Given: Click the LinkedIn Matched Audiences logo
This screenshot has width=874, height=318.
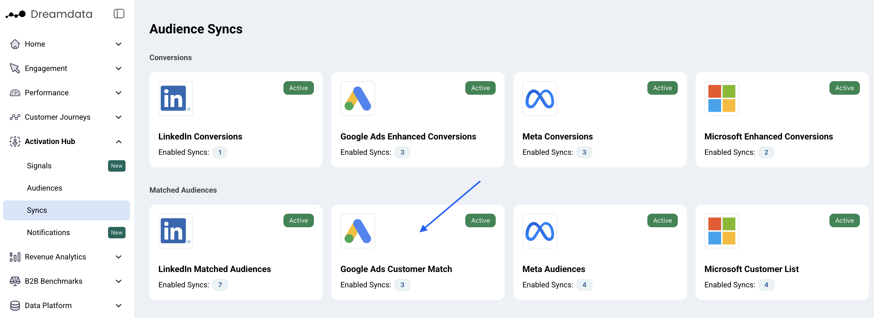Looking at the screenshot, I should point(175,231).
